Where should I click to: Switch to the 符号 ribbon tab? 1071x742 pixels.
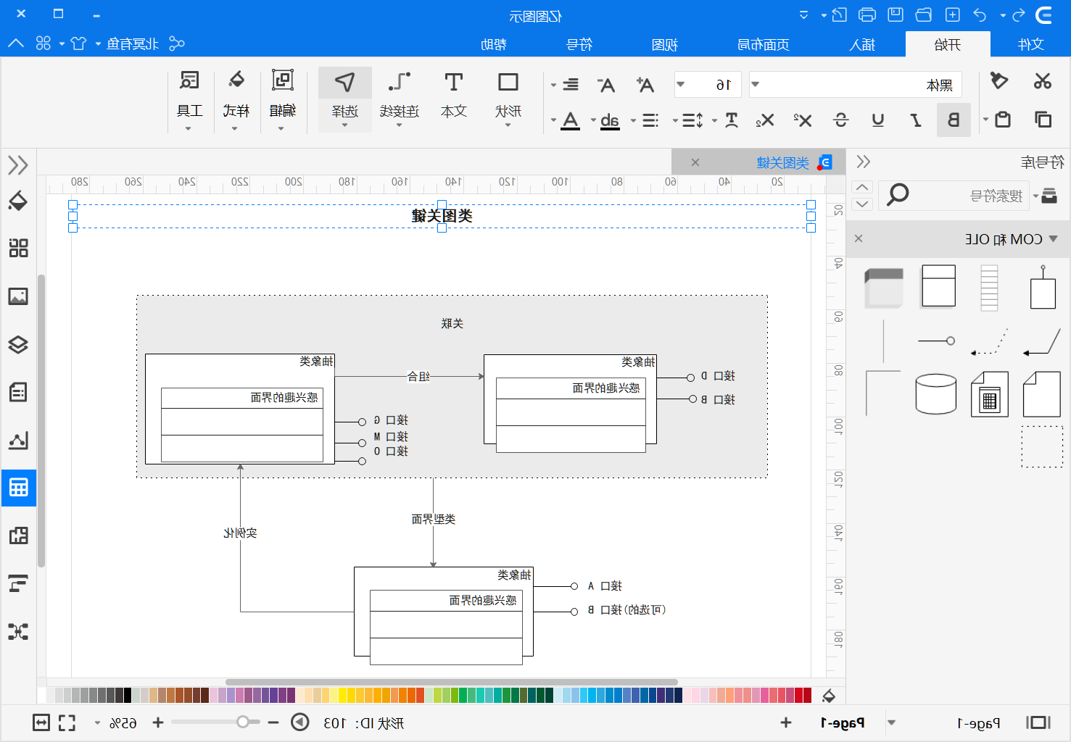tap(579, 44)
